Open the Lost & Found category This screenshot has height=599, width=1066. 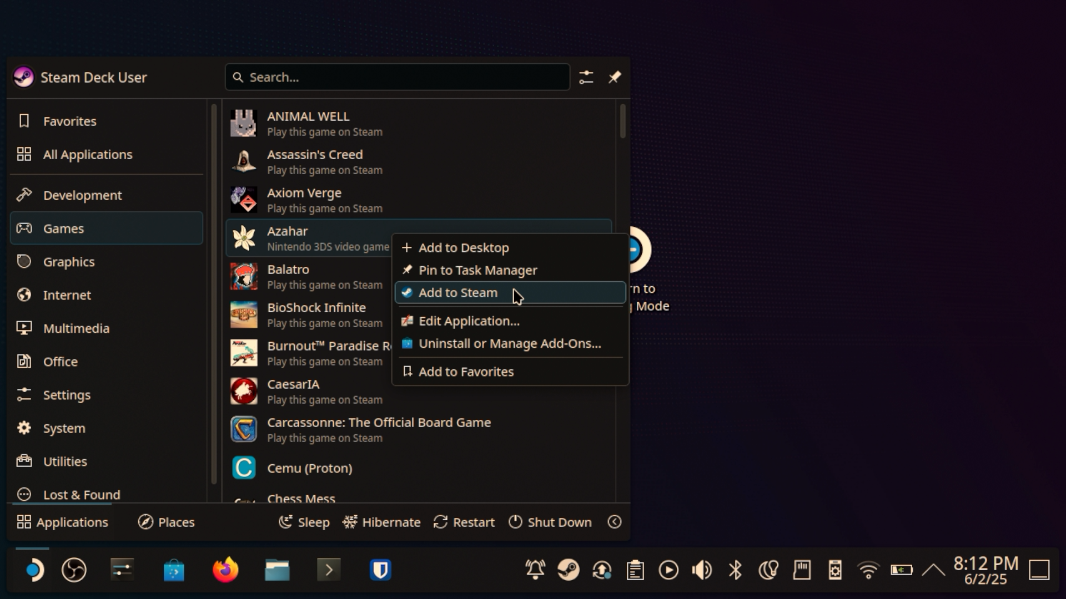point(107,493)
